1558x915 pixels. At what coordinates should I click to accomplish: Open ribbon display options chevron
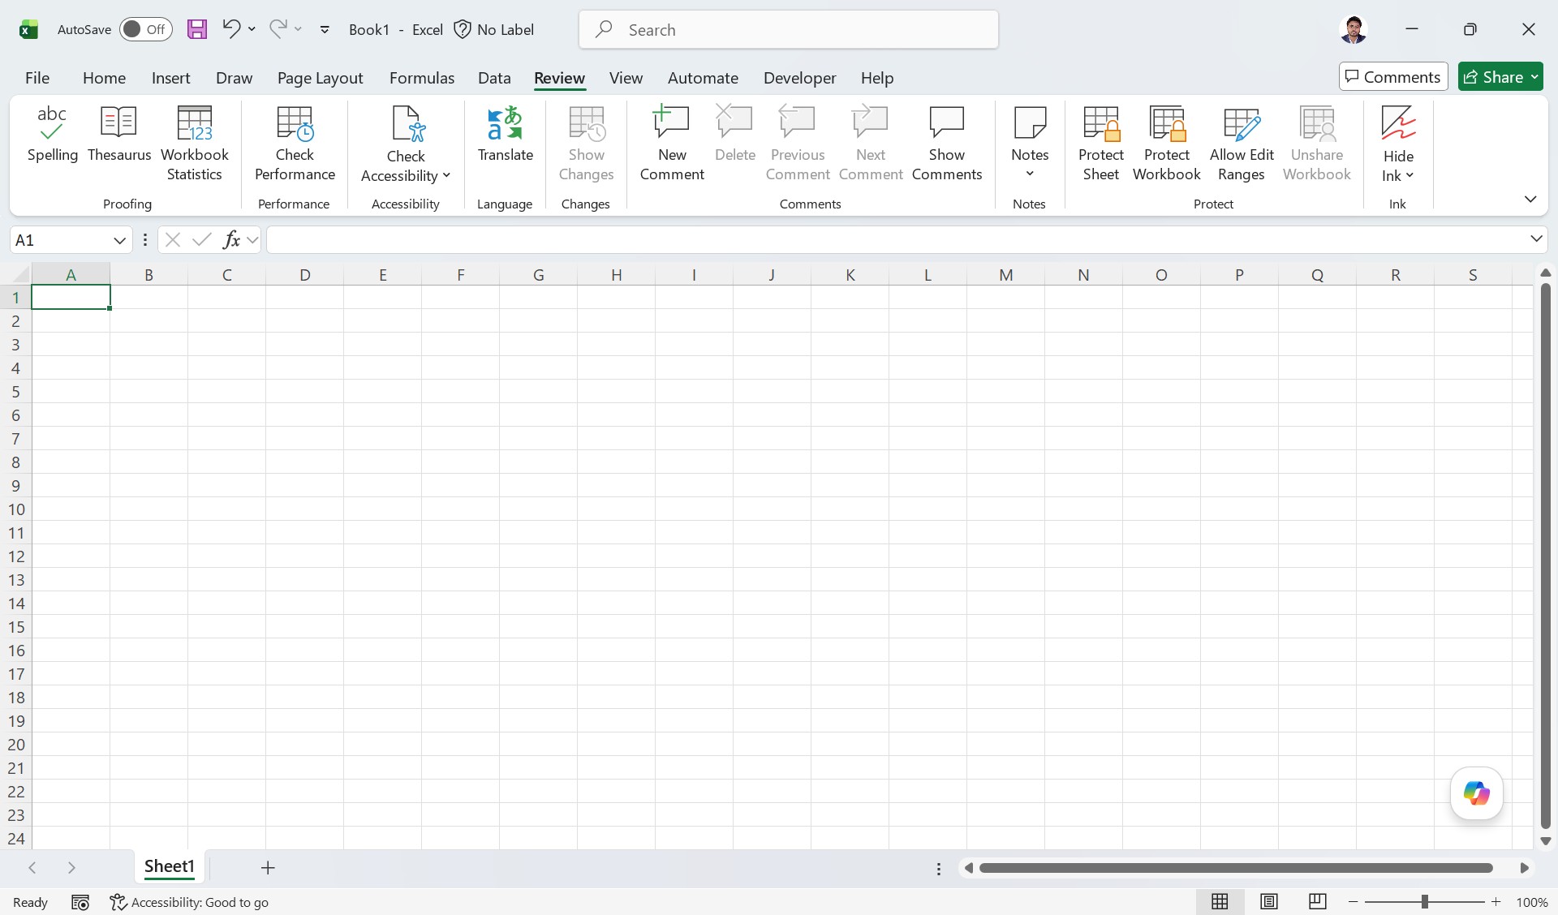point(1530,199)
